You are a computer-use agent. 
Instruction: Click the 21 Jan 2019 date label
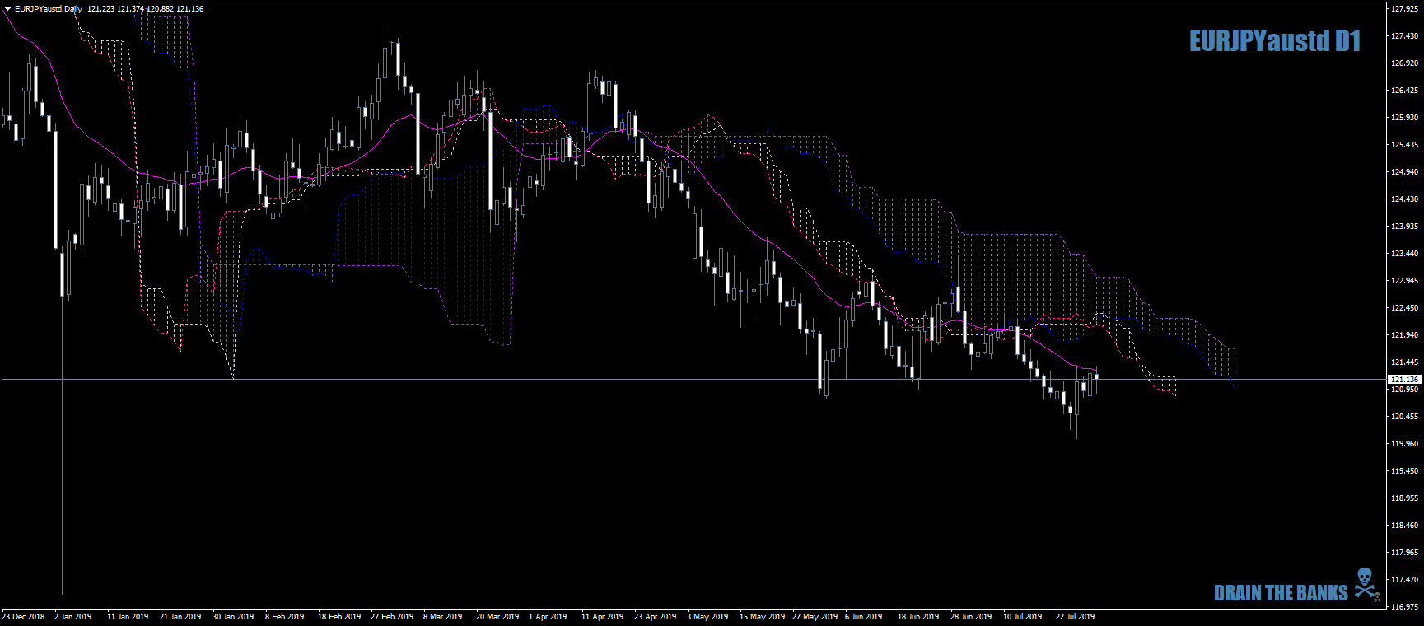pos(180,617)
